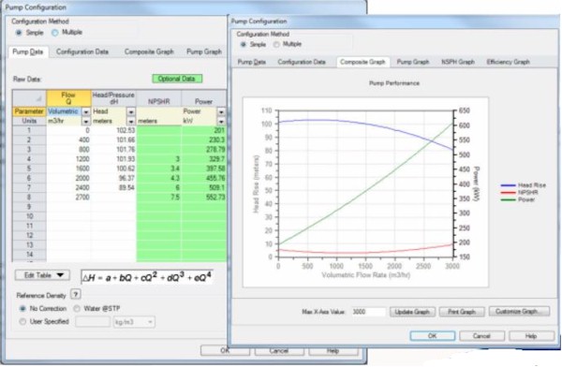Select Simple radio in front Pump Configuration window
The width and height of the screenshot is (562, 367).
(x=244, y=44)
